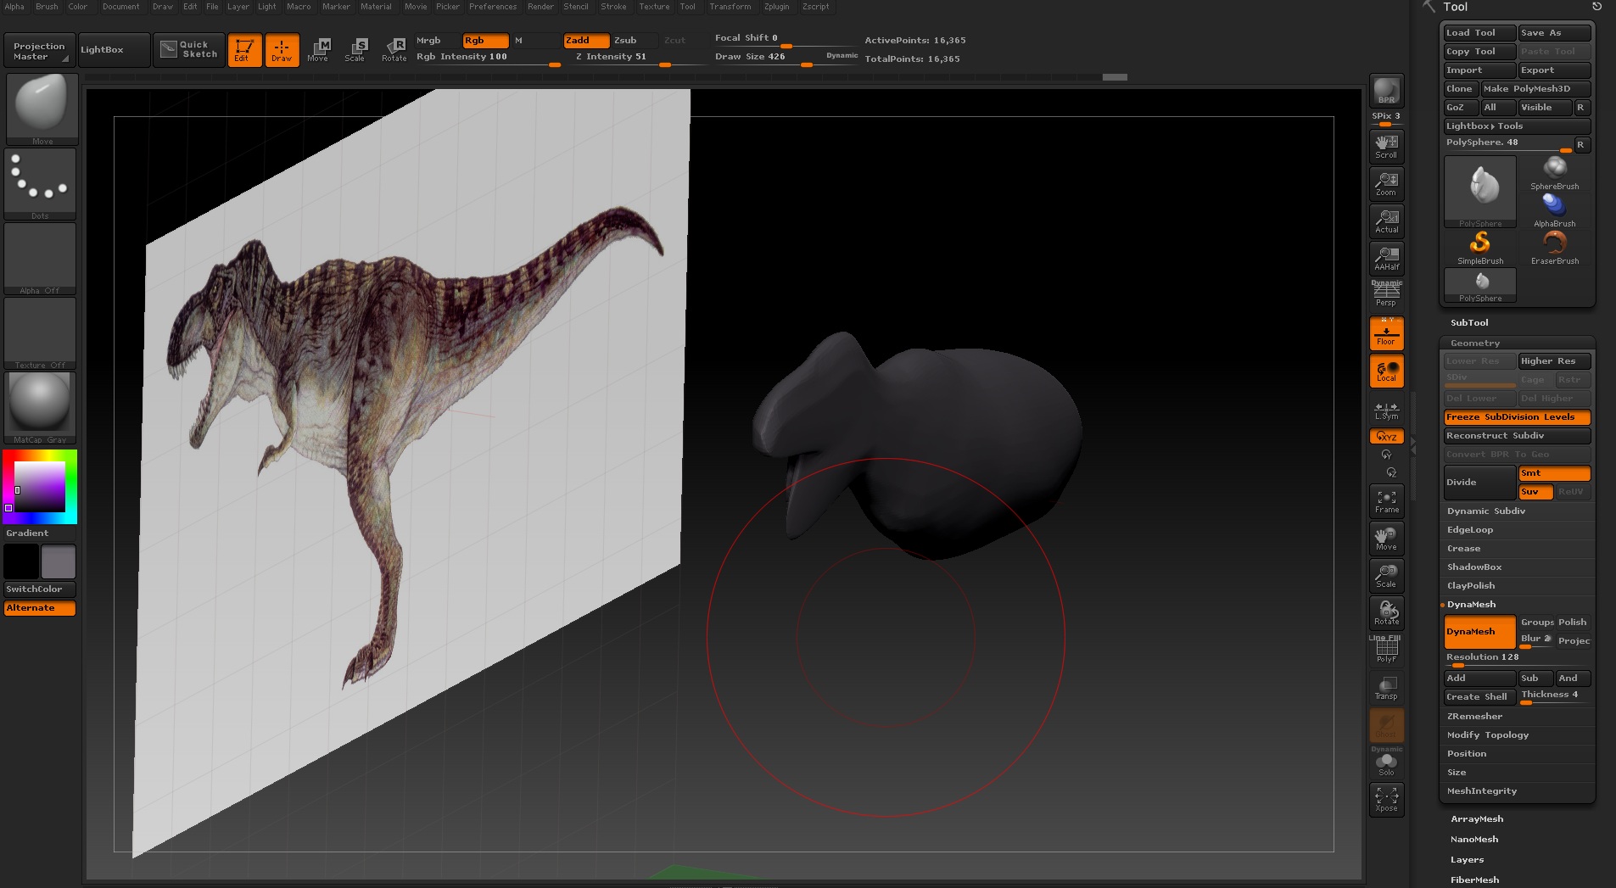The width and height of the screenshot is (1616, 888).
Task: Click the SwitchColor button
Action: (40, 589)
